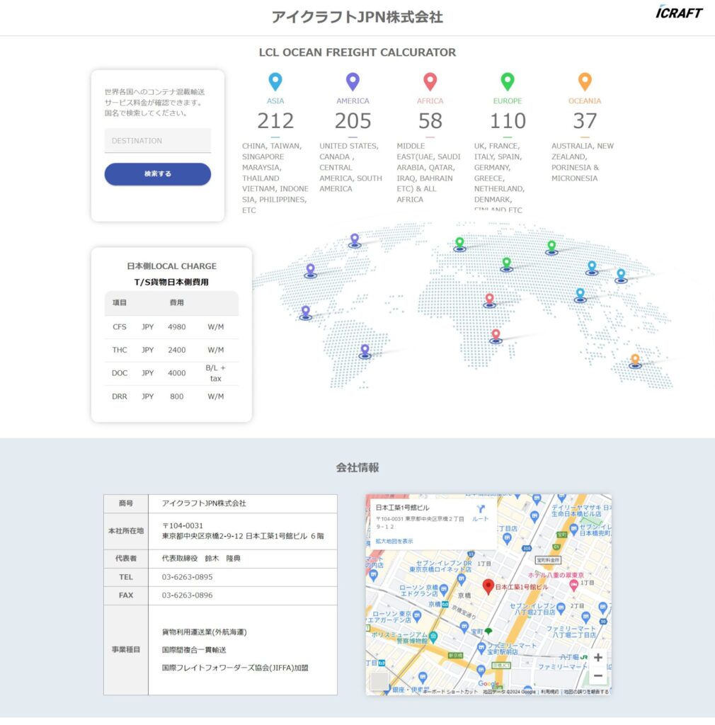Click the purple AMERICA location pin icon

point(353,81)
